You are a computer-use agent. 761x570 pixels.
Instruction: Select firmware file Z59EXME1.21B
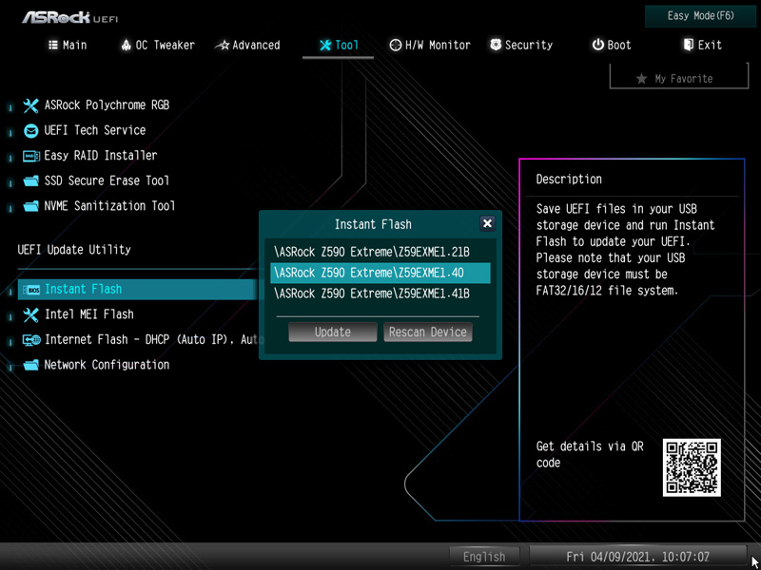click(x=380, y=253)
